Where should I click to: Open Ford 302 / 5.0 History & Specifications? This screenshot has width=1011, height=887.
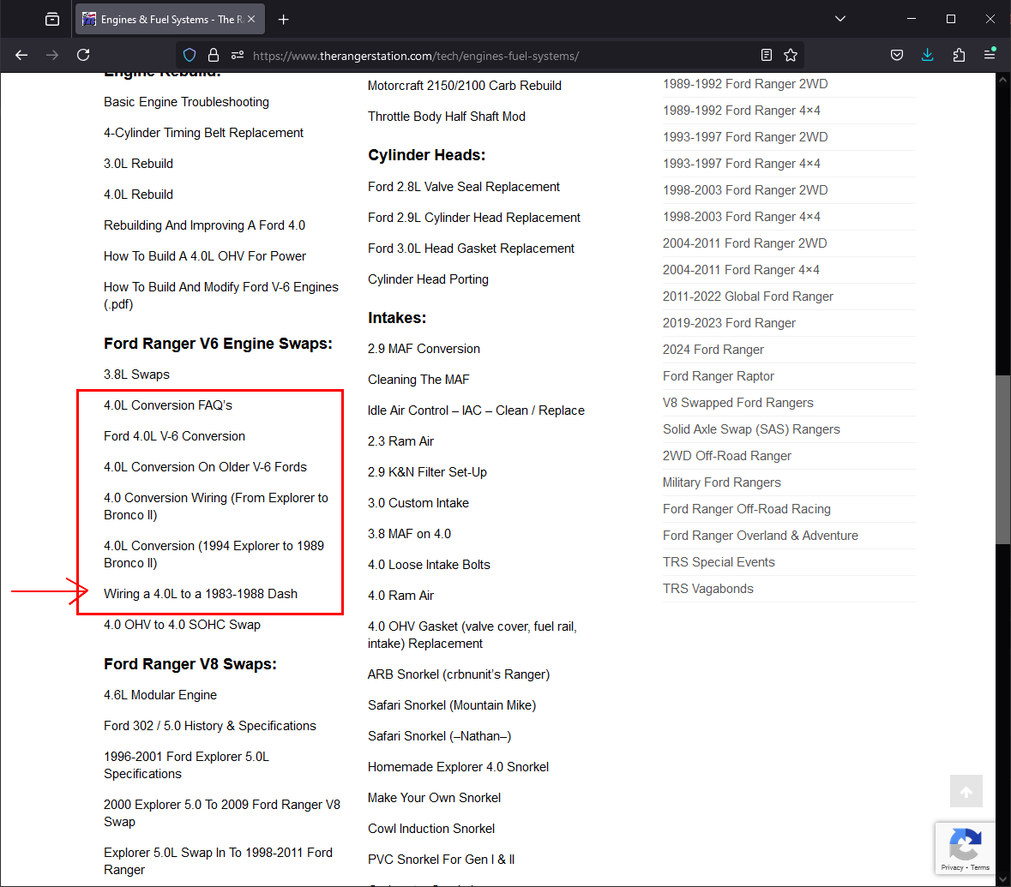(210, 726)
